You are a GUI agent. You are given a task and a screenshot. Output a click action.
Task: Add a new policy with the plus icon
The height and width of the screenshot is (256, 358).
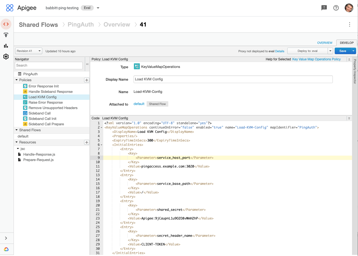click(86, 80)
